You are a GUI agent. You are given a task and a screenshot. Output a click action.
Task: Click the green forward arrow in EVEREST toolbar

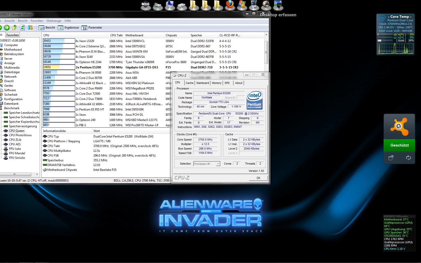[x=7, y=28]
